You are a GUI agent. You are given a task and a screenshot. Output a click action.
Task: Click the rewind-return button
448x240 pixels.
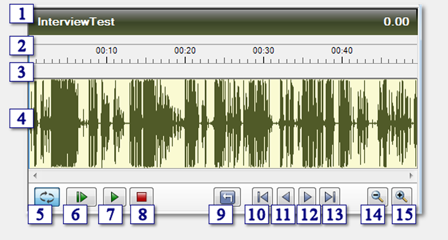click(x=226, y=196)
